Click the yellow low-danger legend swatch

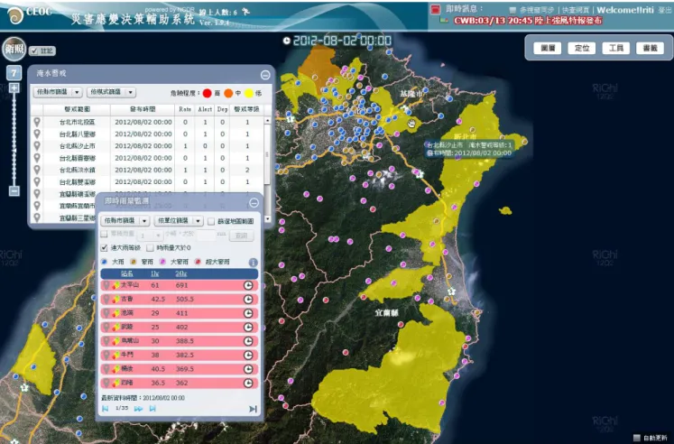tap(249, 93)
